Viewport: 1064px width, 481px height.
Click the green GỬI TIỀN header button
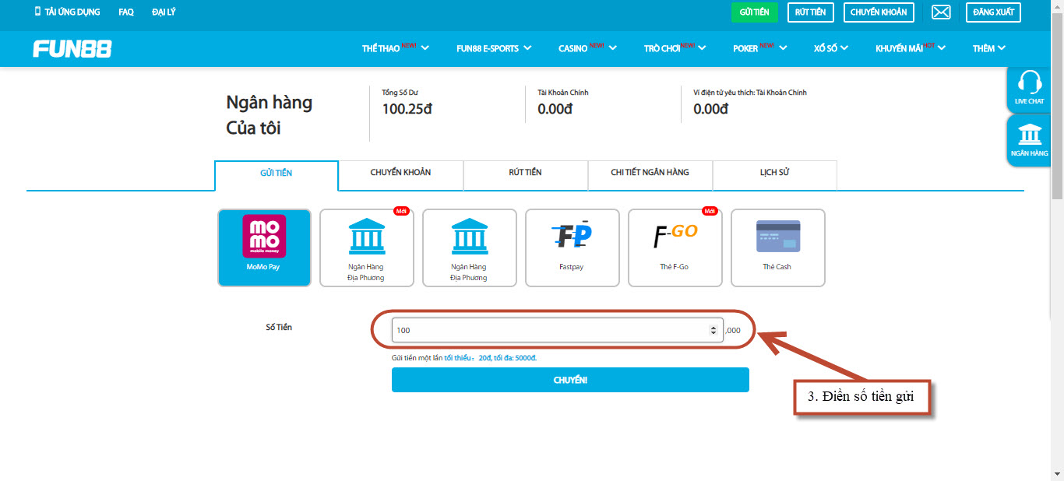[754, 12]
